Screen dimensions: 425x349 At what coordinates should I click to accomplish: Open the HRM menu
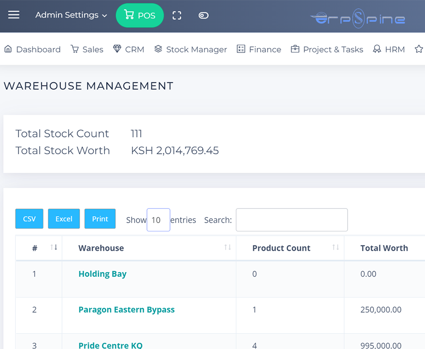(x=389, y=49)
